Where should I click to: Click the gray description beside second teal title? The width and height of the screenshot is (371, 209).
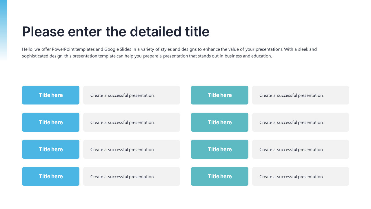pos(301,122)
